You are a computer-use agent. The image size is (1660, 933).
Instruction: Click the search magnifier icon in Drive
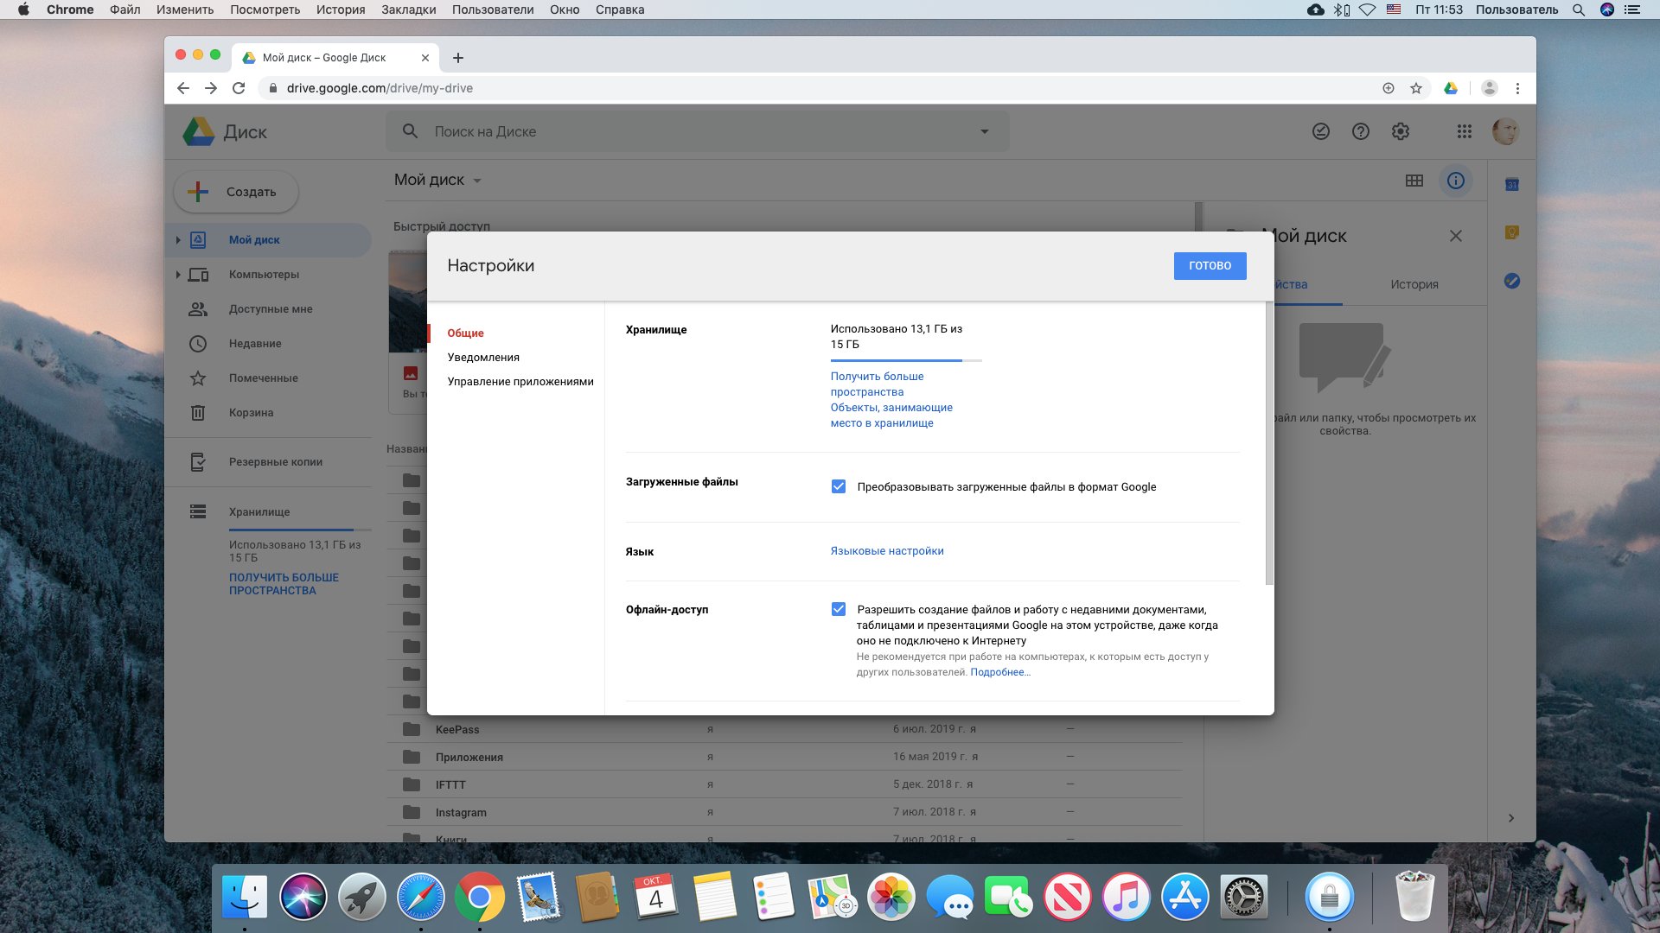point(411,131)
